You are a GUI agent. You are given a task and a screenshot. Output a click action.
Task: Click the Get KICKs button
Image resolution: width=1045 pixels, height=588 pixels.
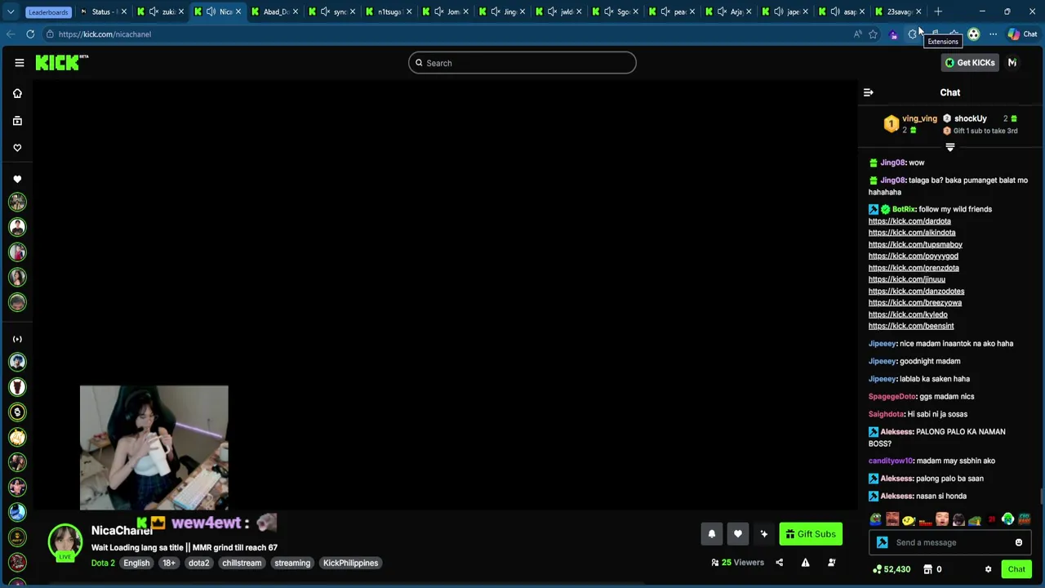click(969, 63)
